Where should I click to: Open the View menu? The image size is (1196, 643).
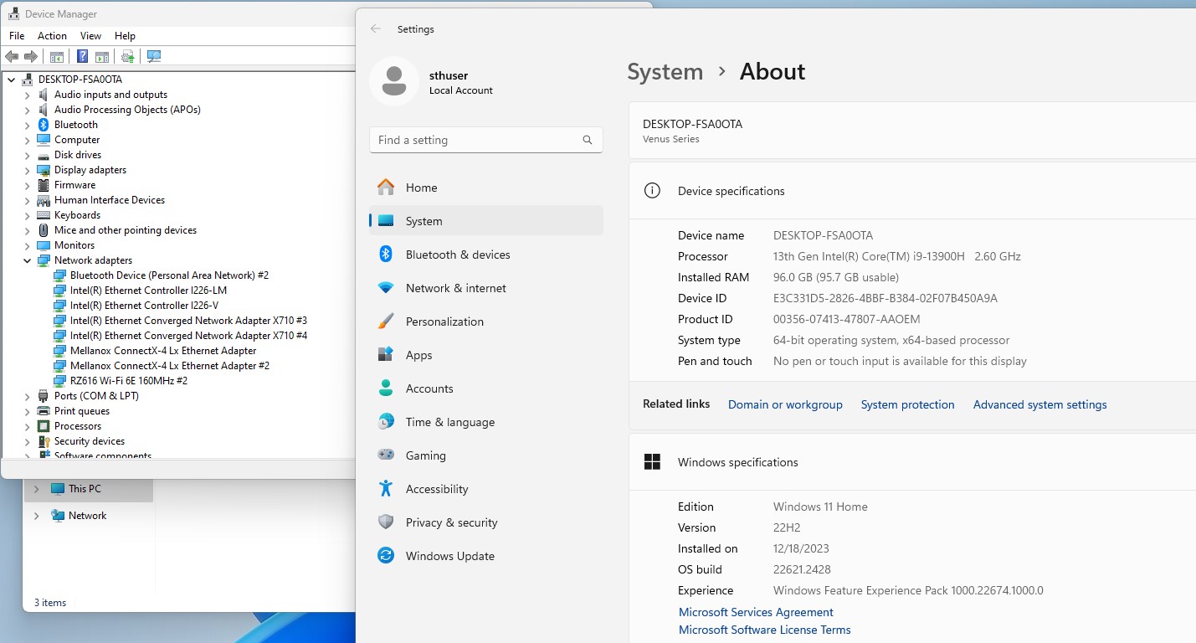point(90,36)
